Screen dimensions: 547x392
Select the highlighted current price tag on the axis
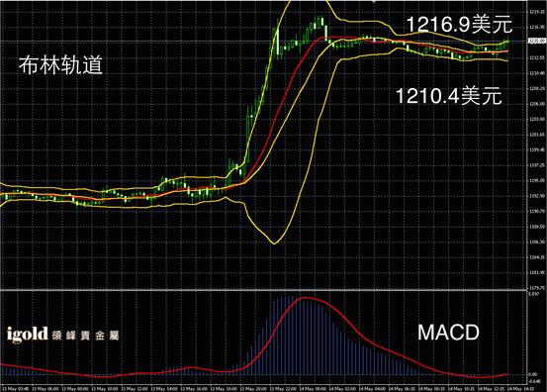click(x=537, y=42)
